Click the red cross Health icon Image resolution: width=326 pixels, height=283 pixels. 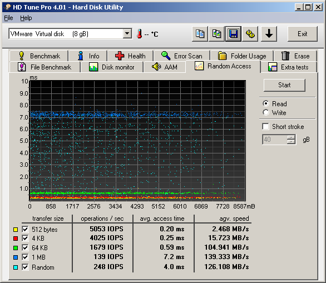(x=120, y=56)
